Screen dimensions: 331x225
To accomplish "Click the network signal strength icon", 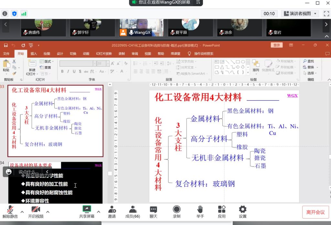I will [x=24, y=14].
